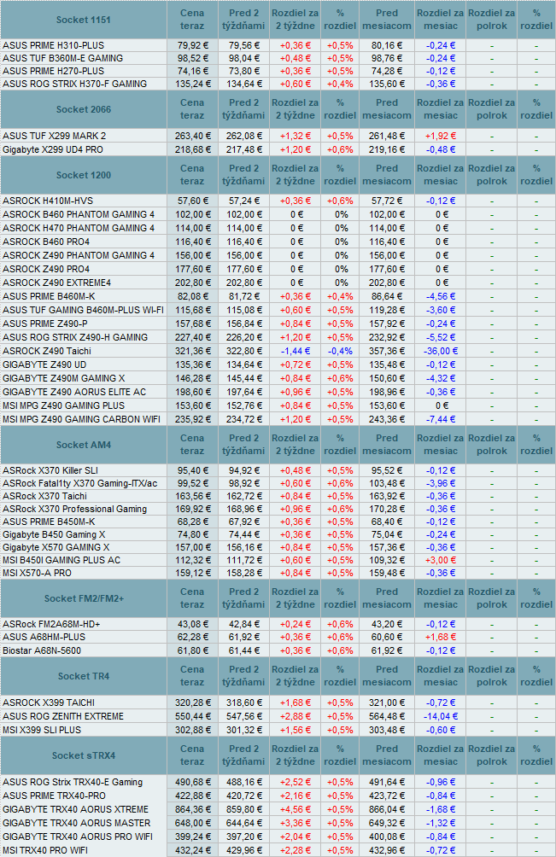Select MSI X570-A PRO product name
Viewport: 556px width, 857px height.
coord(37,574)
